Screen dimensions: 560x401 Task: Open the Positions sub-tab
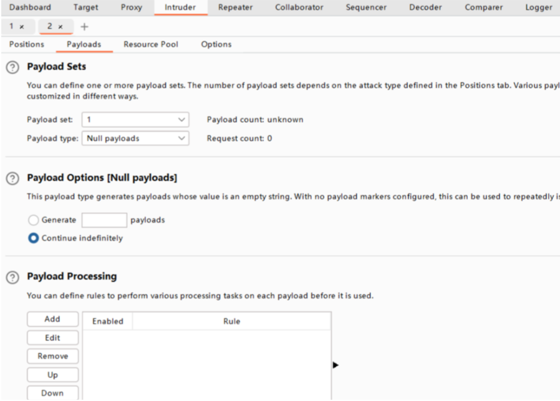(27, 44)
